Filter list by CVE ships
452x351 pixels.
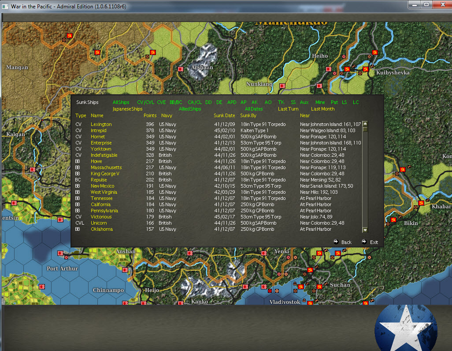(x=161, y=102)
